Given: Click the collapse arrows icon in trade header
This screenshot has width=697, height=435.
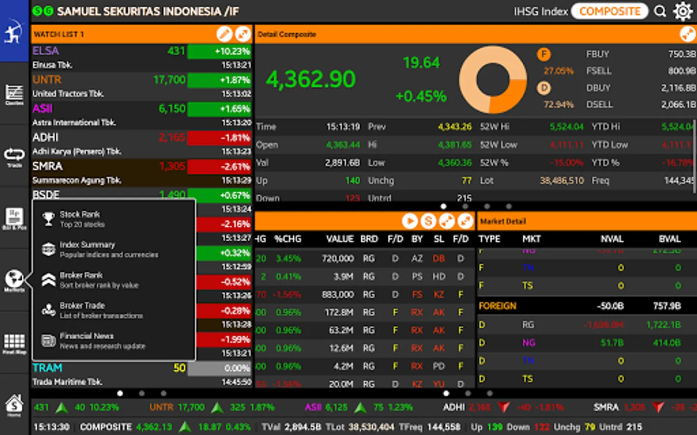Looking at the screenshot, I should (x=447, y=221).
